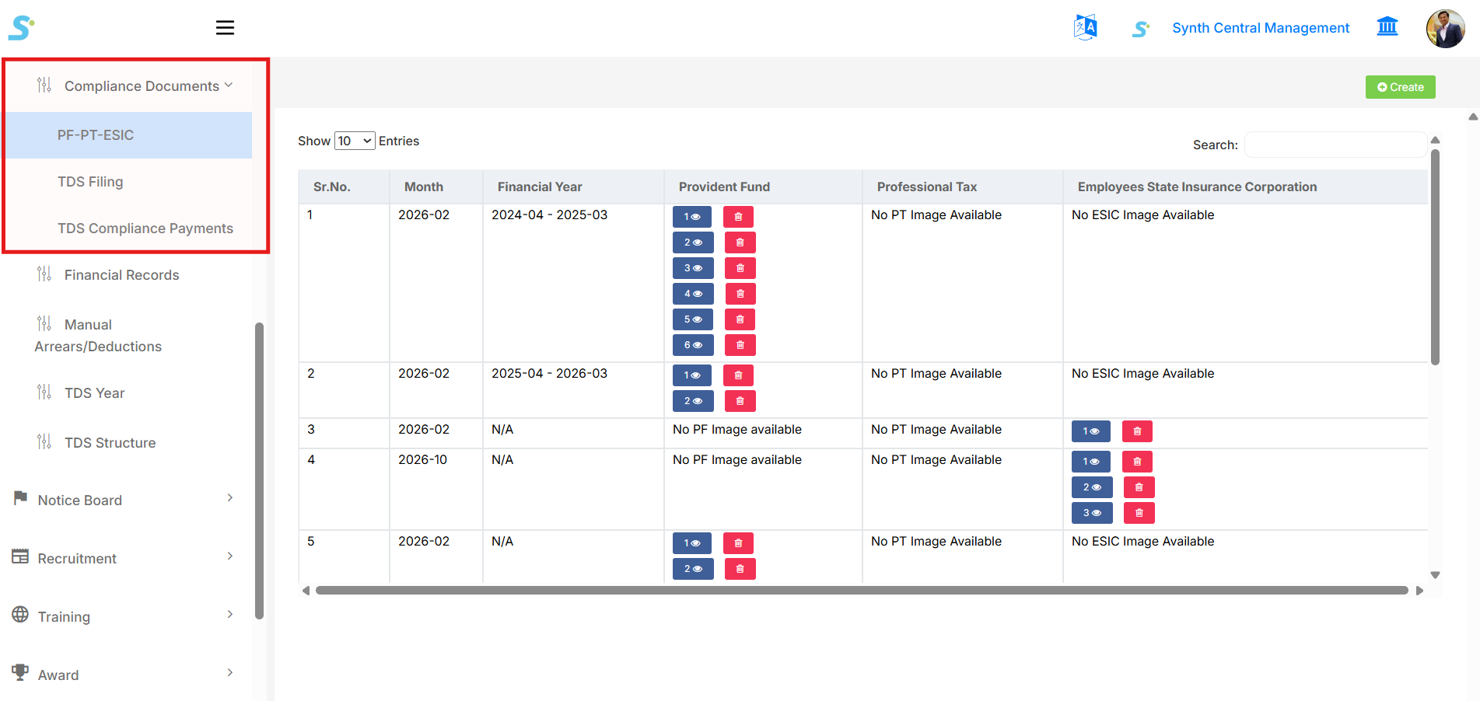Click the Recruitment calendar icon
This screenshot has width=1480, height=701.
[x=20, y=556]
